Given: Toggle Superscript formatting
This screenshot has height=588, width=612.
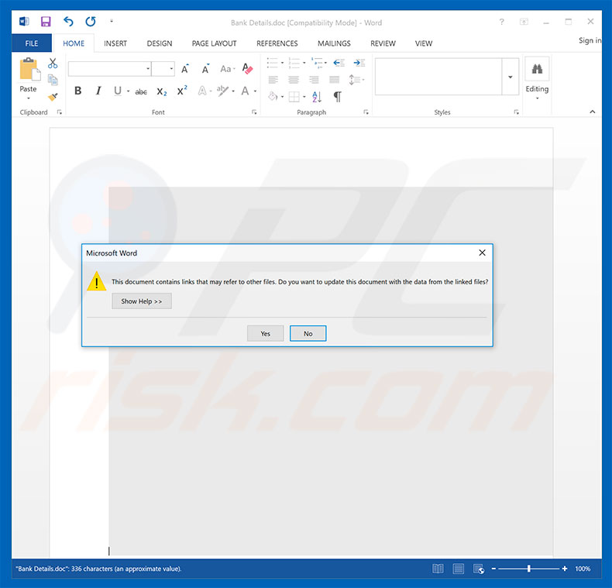Looking at the screenshot, I should [x=182, y=91].
